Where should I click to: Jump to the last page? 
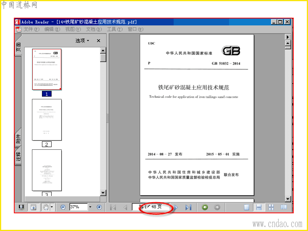[x=188, y=207]
